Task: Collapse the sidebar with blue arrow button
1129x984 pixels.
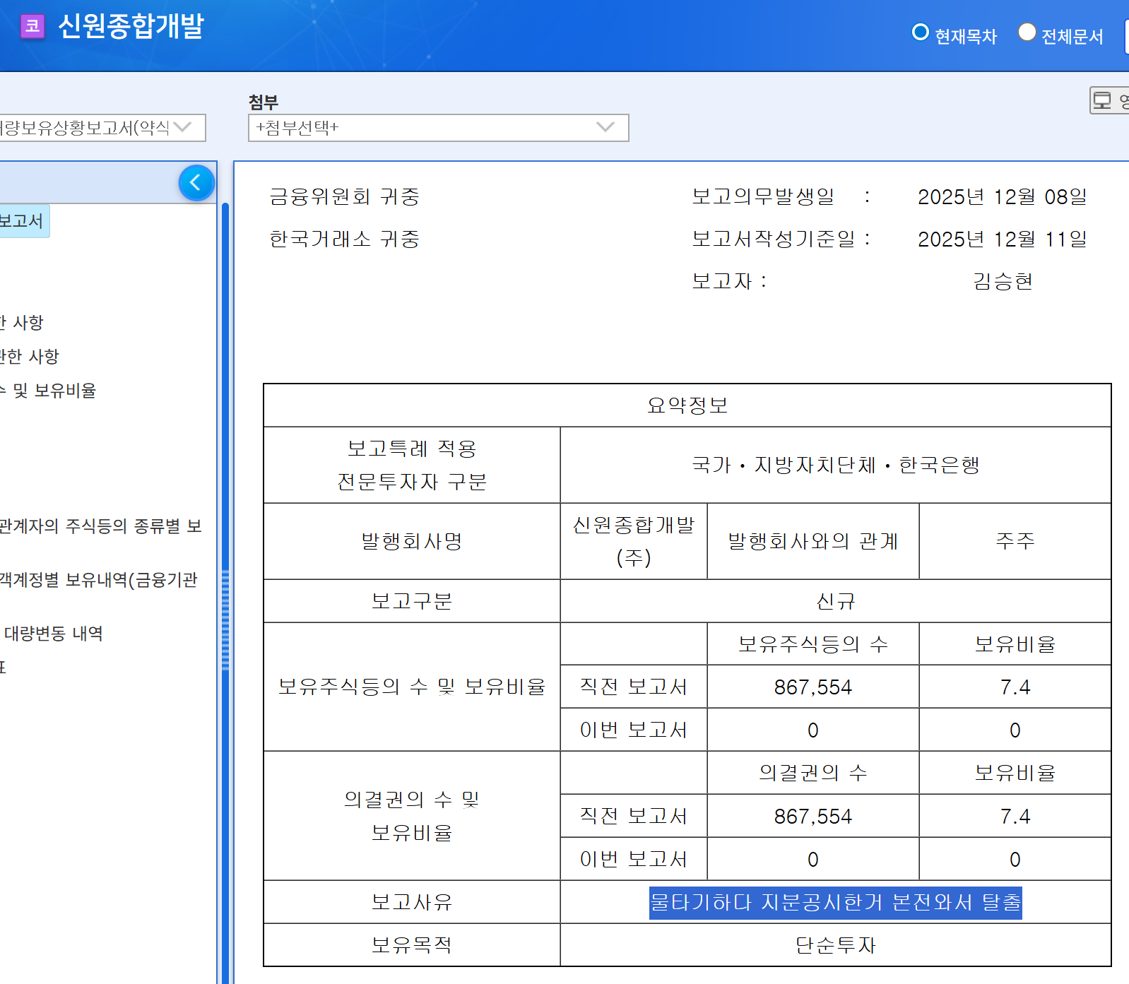Action: click(196, 183)
